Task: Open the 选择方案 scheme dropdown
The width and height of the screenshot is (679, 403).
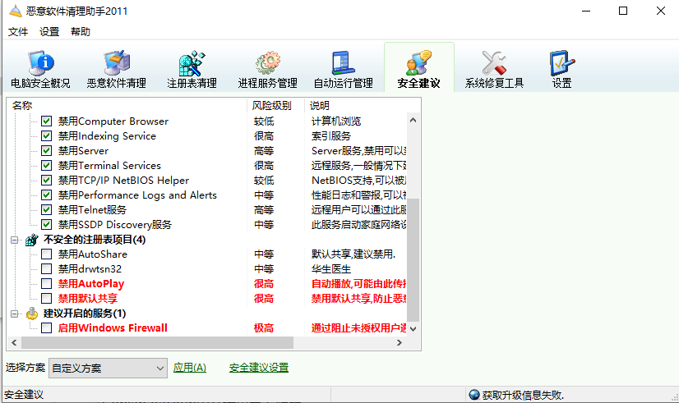Action: 108,368
